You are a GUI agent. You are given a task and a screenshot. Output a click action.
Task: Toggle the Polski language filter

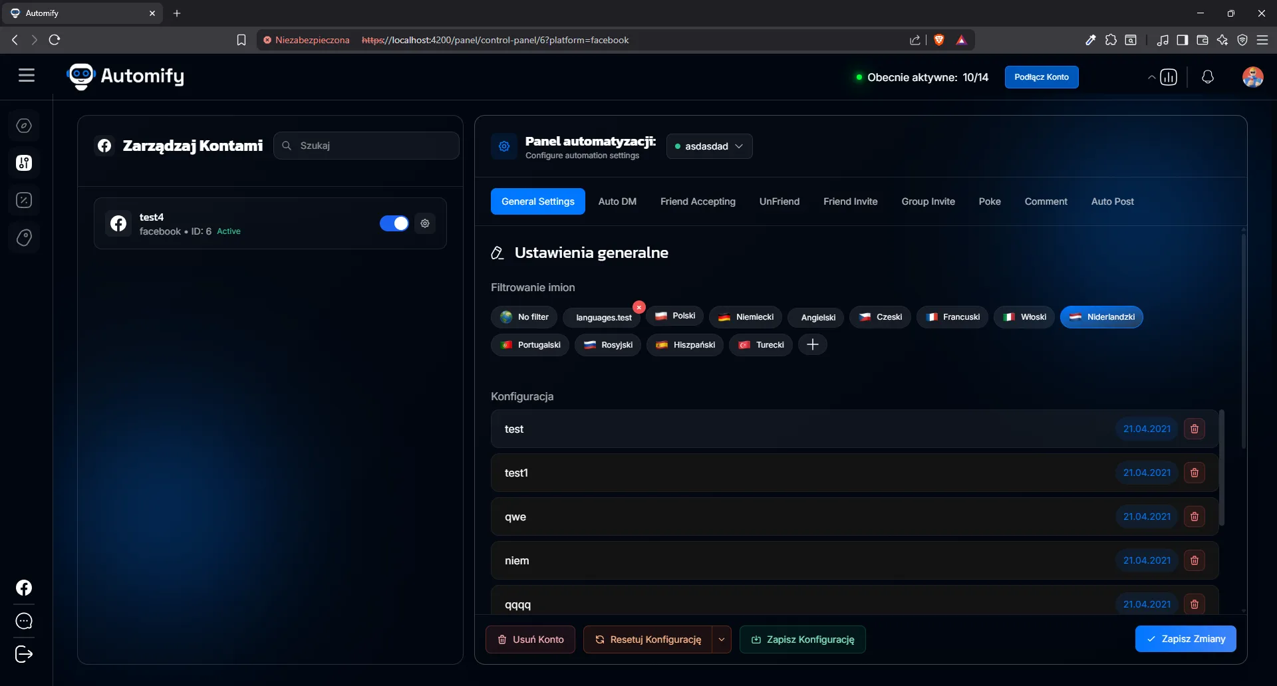(x=674, y=316)
